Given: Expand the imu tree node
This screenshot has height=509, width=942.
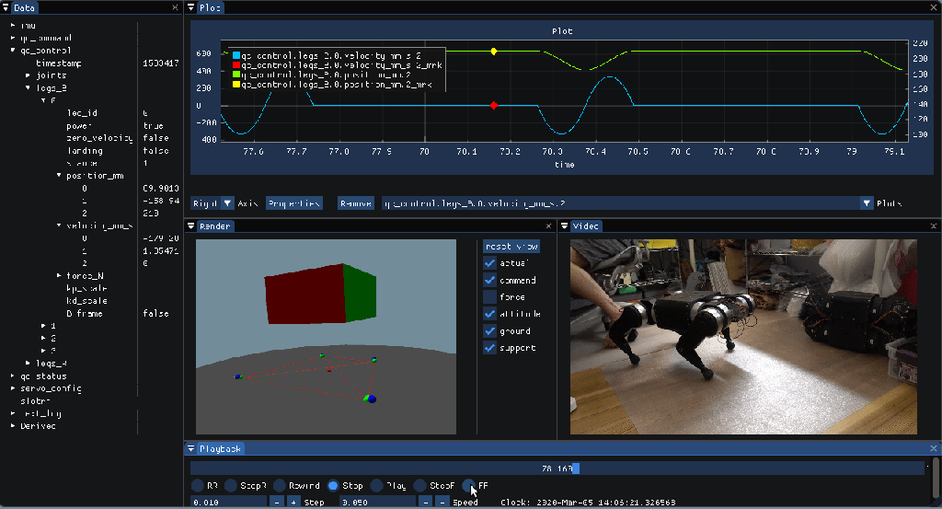Looking at the screenshot, I should (13, 25).
